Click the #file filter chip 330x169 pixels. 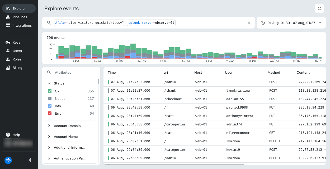pos(89,23)
